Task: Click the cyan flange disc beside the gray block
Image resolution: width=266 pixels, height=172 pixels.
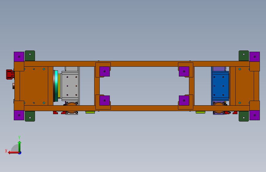Action: tap(56, 86)
